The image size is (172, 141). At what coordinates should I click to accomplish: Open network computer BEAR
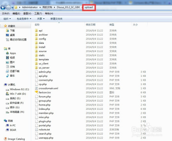pyautogui.click(x=13, y=130)
